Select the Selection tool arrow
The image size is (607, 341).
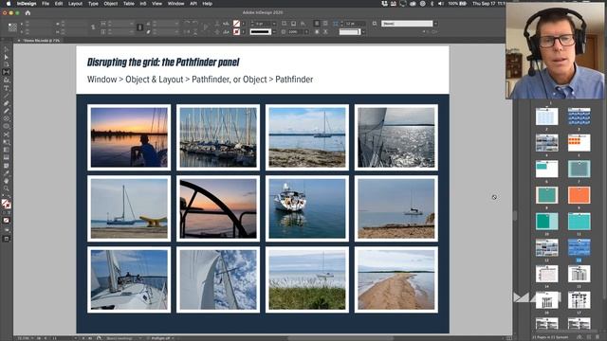pyautogui.click(x=7, y=49)
